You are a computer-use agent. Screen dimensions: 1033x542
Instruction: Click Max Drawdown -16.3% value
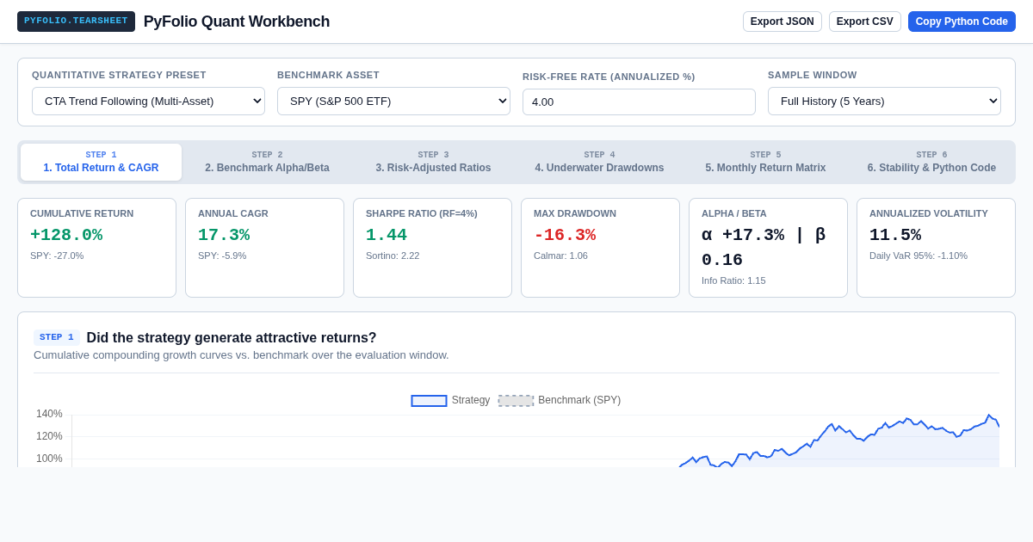point(565,235)
